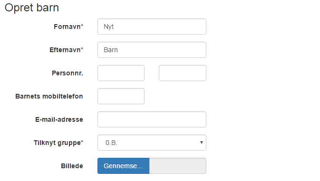
Task: Click the Opret barn heading
Action: point(32,8)
